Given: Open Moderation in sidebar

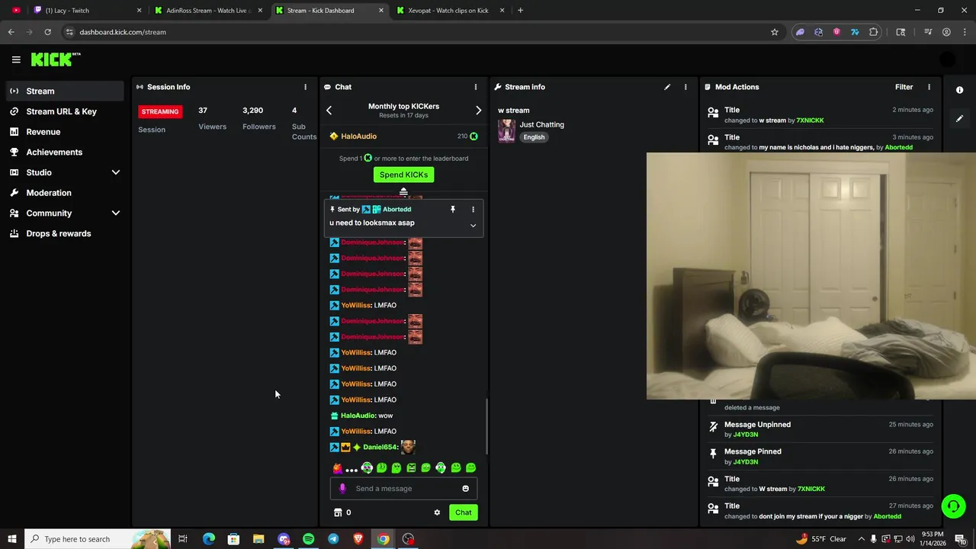Looking at the screenshot, I should [x=64, y=193].
